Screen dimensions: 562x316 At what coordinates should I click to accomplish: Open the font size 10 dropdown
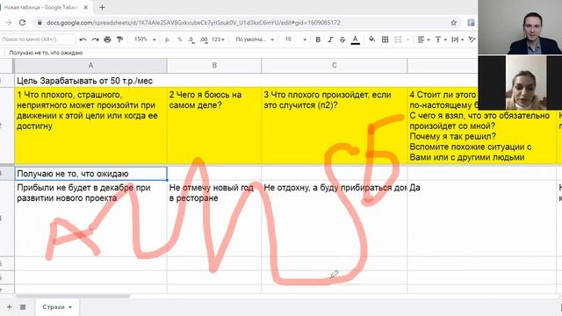295,39
